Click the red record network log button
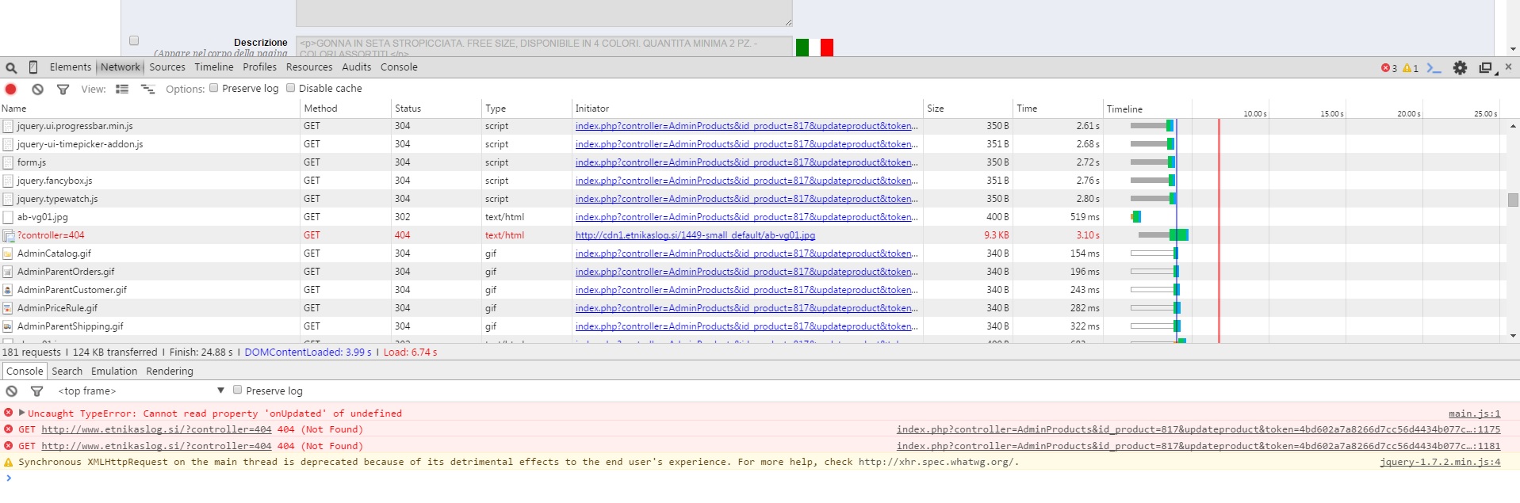 [x=11, y=89]
